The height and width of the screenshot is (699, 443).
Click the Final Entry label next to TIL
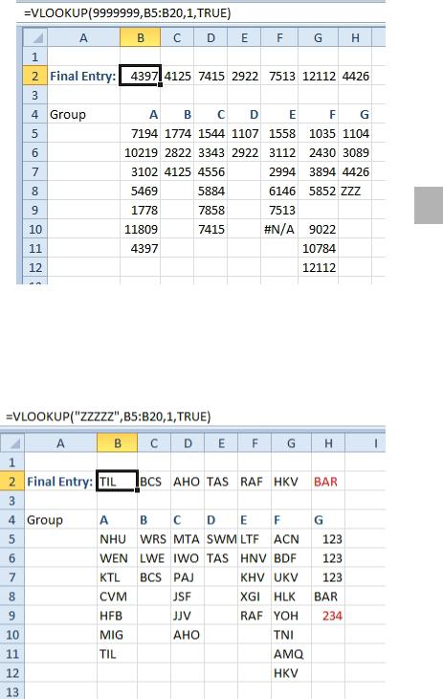60,482
